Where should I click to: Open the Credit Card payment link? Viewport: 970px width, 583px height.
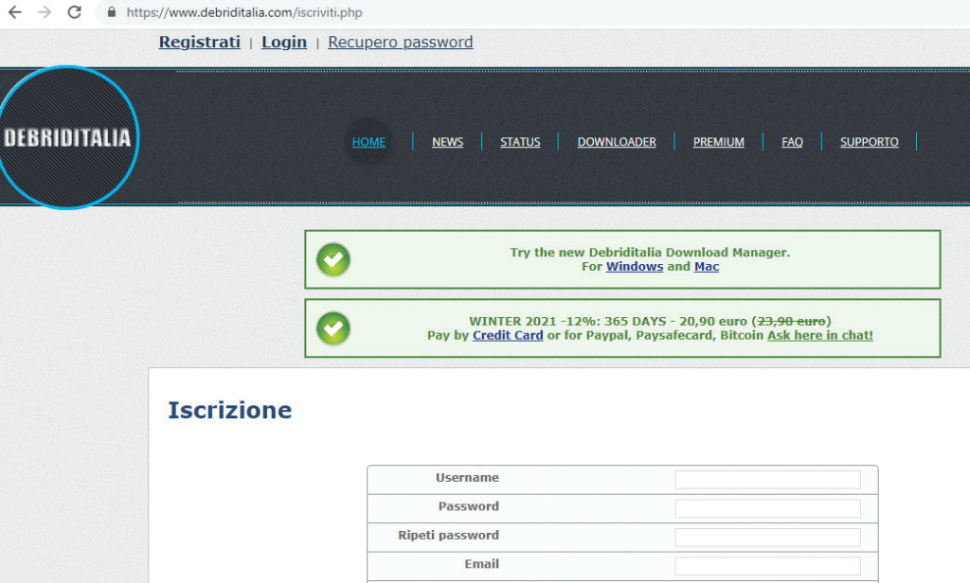(508, 335)
